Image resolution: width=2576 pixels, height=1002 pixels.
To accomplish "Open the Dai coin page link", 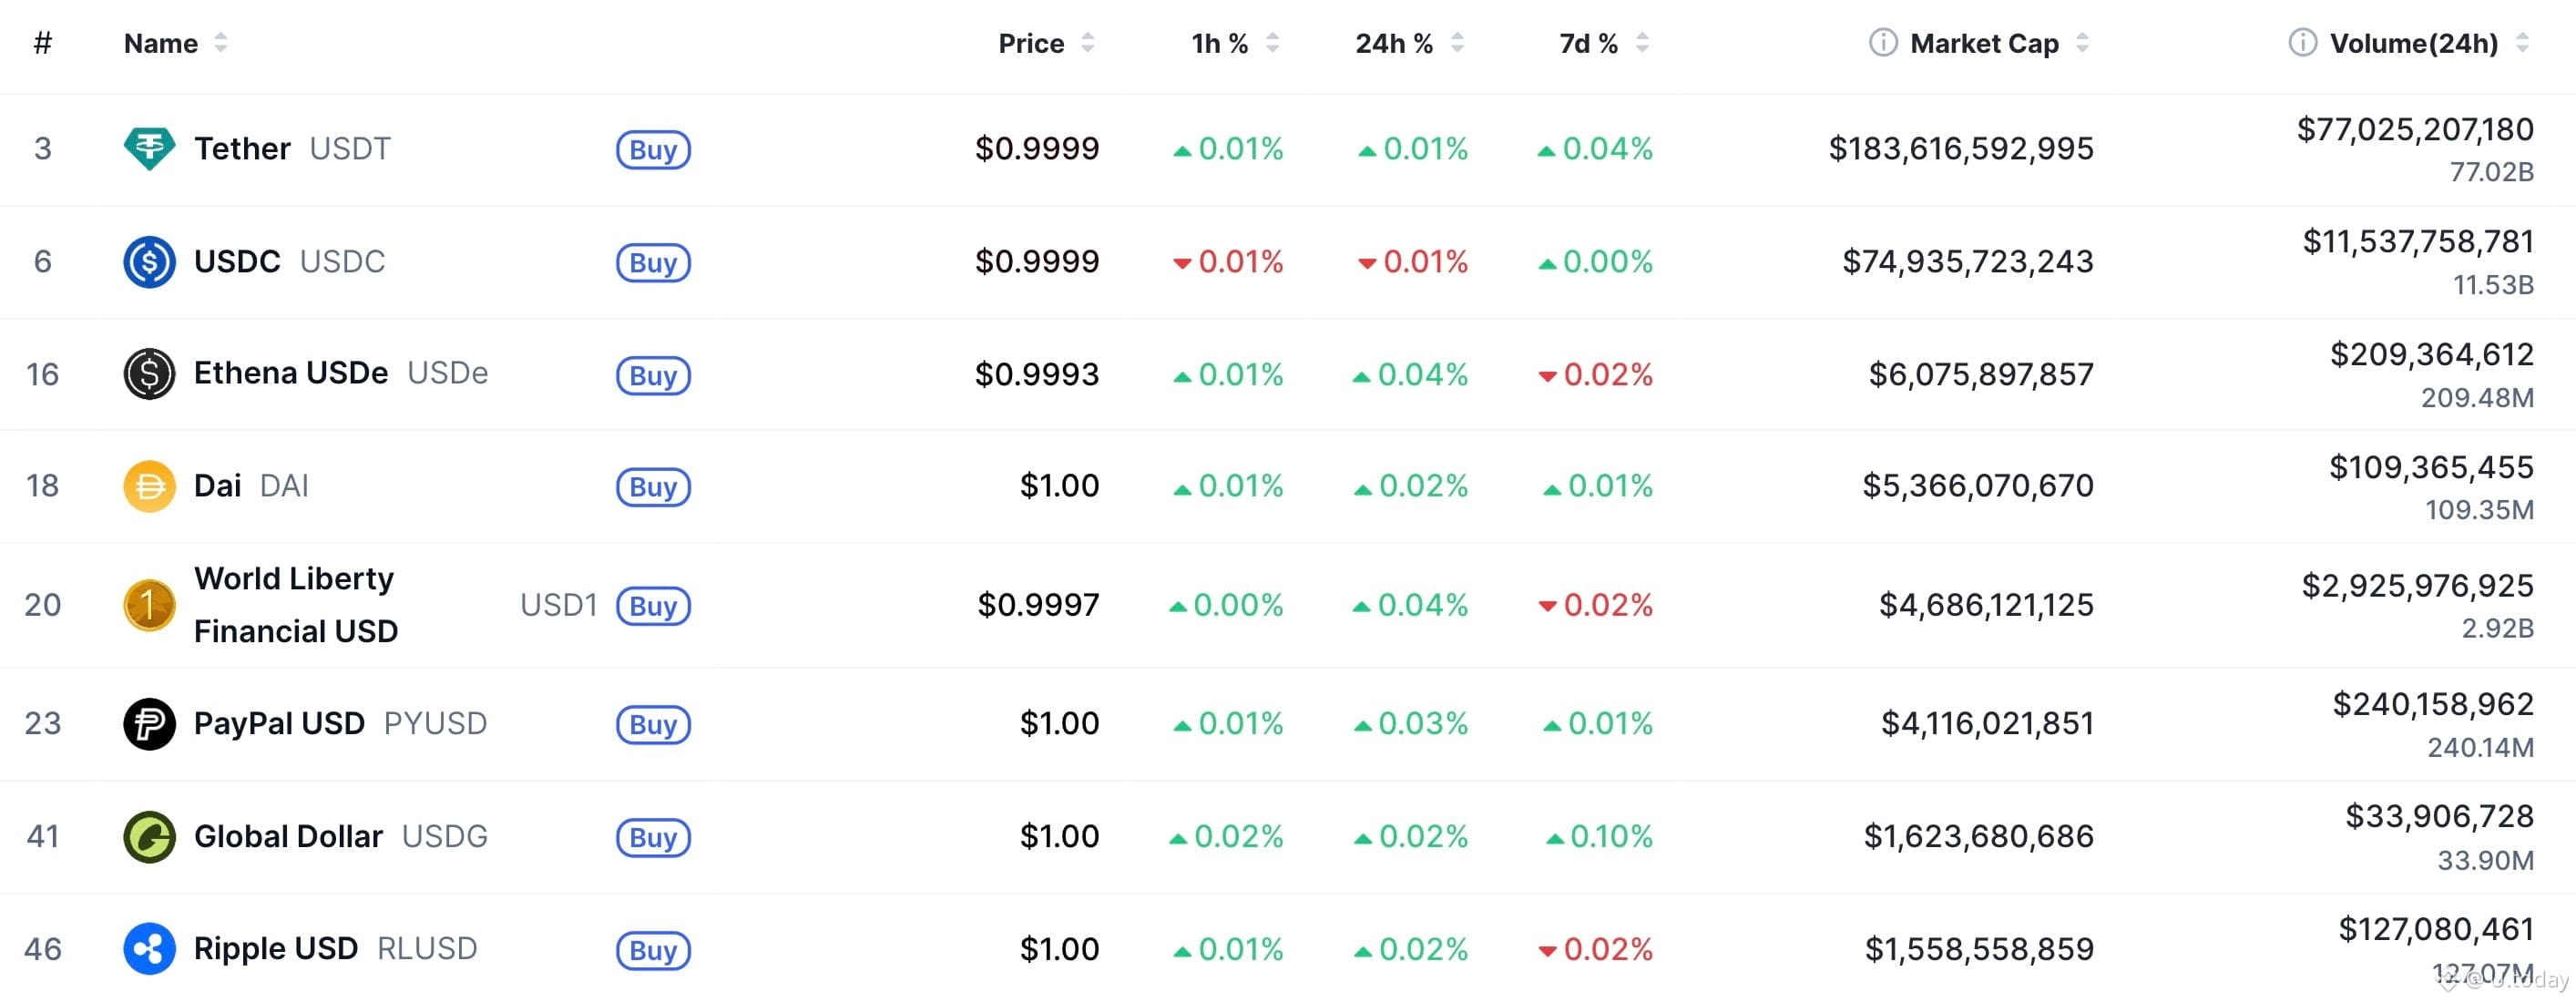I will [x=218, y=486].
